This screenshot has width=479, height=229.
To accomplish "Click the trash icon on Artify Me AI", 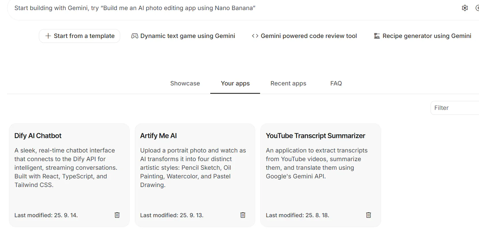I will (243, 215).
